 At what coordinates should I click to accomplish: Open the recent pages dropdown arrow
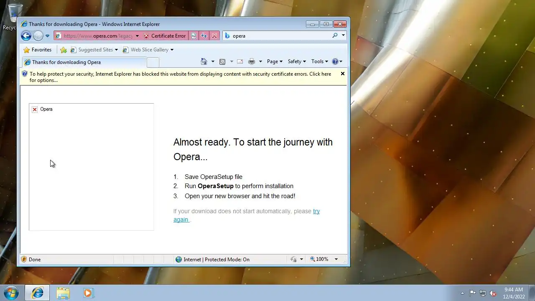[47, 36]
